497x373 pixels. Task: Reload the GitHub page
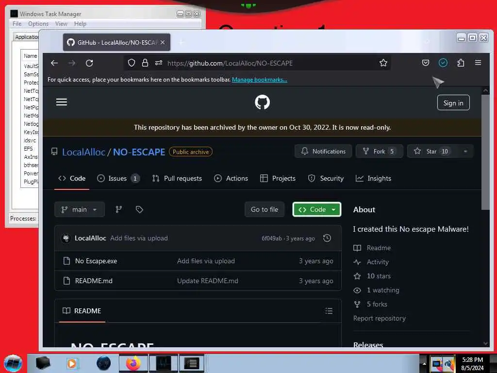(x=89, y=63)
